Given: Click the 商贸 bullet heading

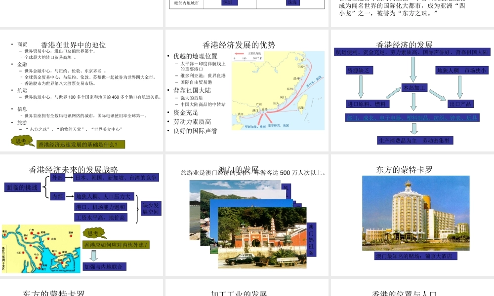Looking at the screenshot, I should (22, 44).
